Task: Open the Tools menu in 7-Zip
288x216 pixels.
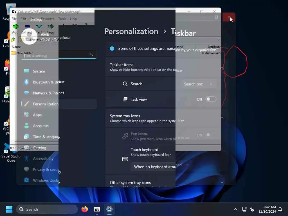Action: click(x=62, y=19)
